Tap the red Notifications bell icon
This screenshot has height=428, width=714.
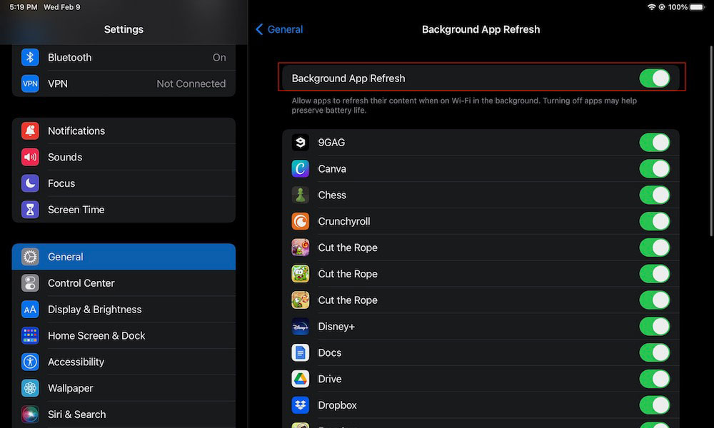30,131
